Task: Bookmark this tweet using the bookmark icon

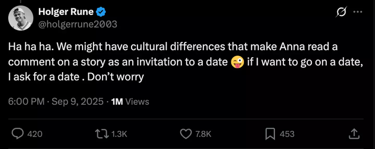Action: [271, 134]
